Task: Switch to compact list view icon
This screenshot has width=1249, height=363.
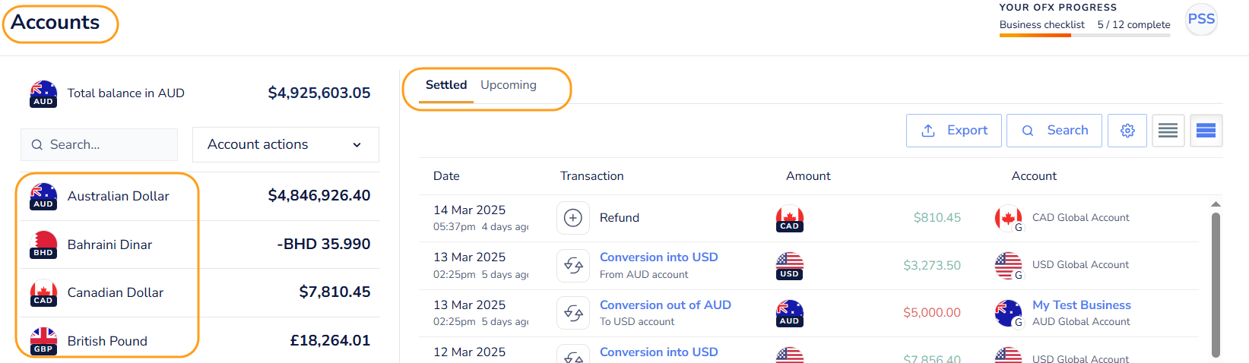Action: 1168,131
